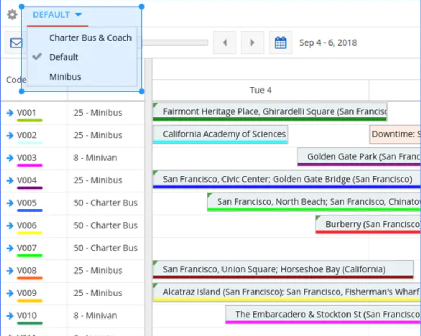Click the blue arrow next to V001
Image resolution: width=421 pixels, height=336 pixels.
pyautogui.click(x=10, y=113)
